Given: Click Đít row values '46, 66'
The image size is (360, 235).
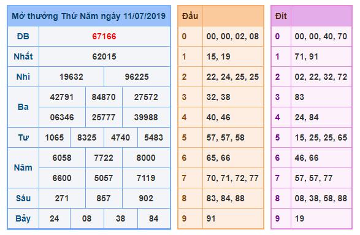Looking at the screenshot, I should [307, 158].
